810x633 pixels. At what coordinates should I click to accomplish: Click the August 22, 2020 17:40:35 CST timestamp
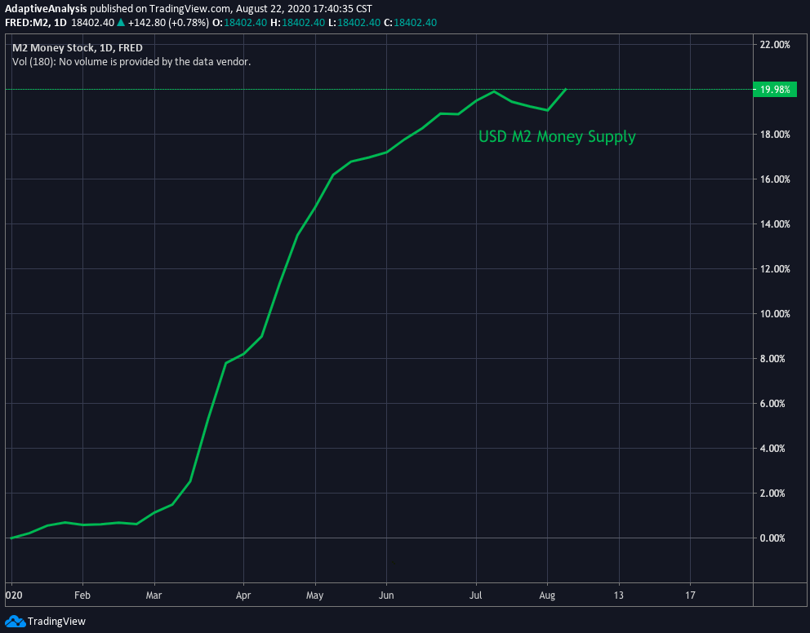click(x=304, y=9)
